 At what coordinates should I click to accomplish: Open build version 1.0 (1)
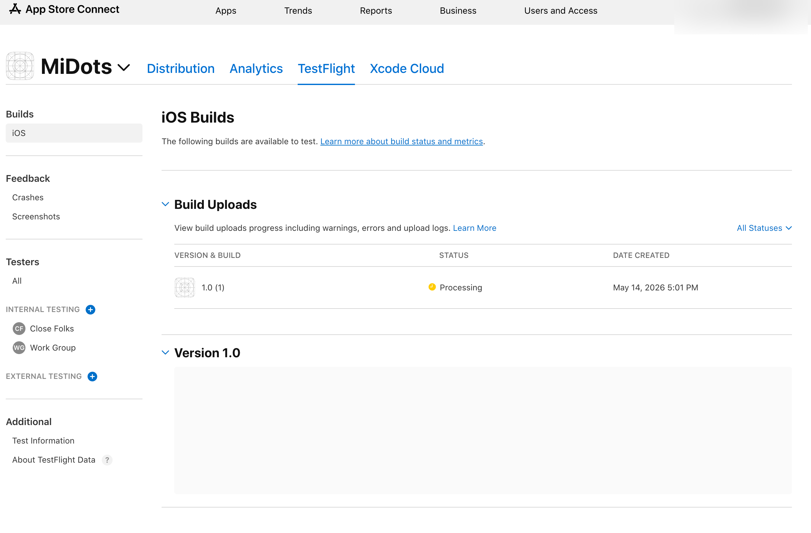[x=213, y=288]
